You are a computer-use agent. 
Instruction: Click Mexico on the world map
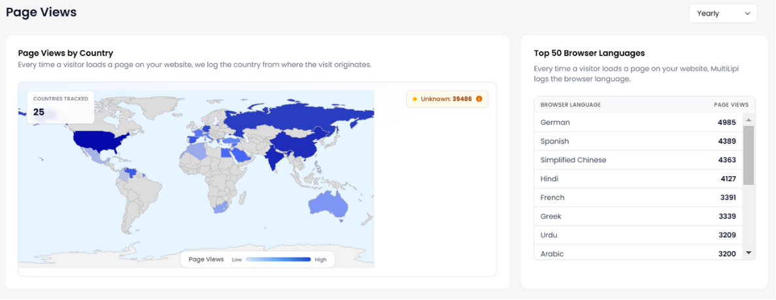(95, 157)
